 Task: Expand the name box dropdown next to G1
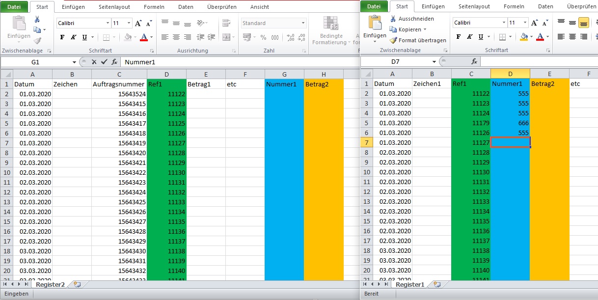[x=74, y=62]
